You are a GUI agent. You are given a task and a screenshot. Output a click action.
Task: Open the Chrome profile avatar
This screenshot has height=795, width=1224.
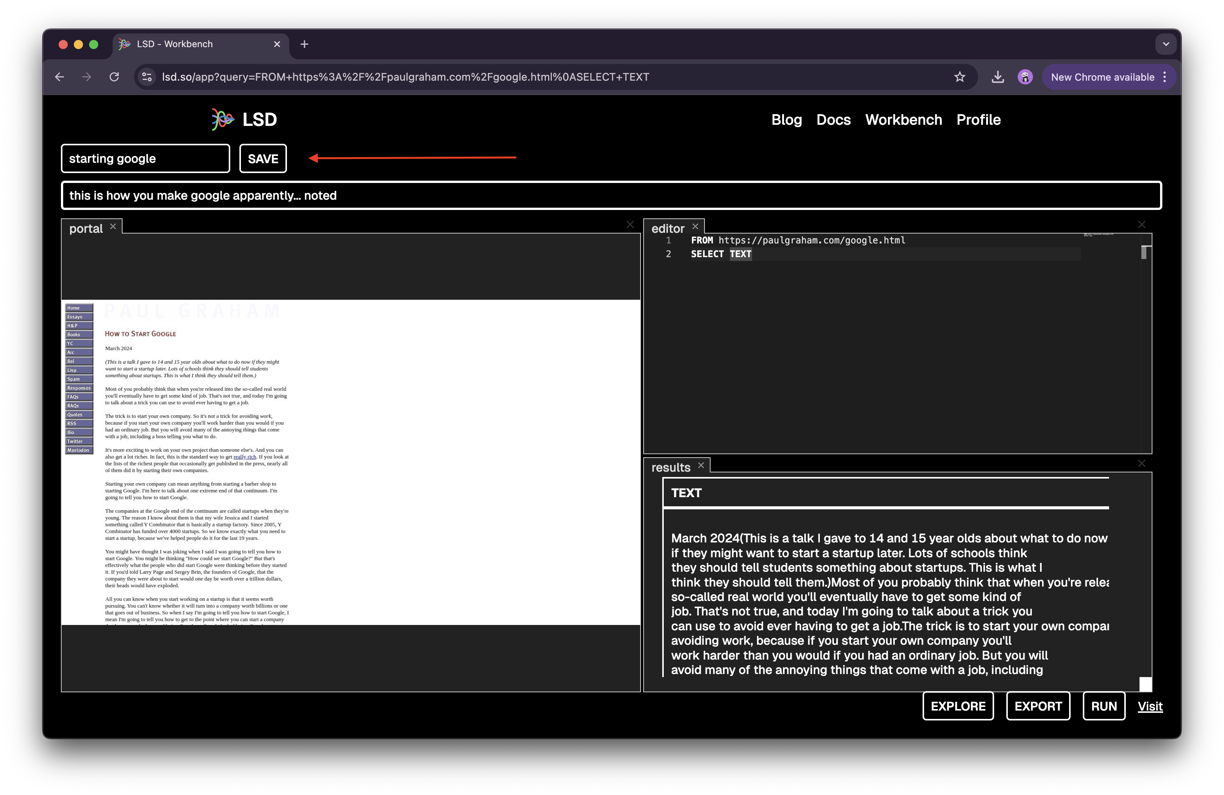point(1025,77)
